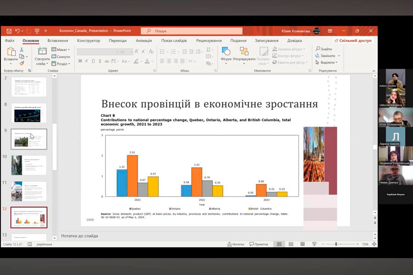This screenshot has width=413, height=275.
Task: Toggle the Примітки comments pane
Action: [258, 244]
